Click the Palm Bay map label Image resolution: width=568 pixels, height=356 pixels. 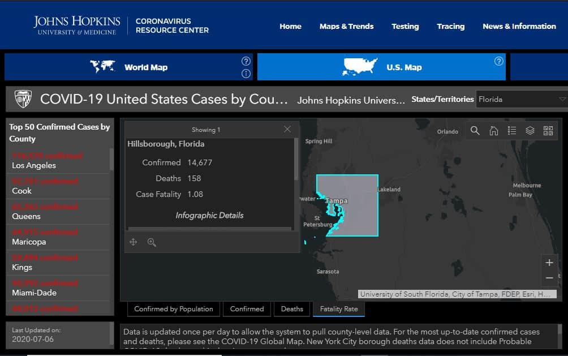click(520, 195)
